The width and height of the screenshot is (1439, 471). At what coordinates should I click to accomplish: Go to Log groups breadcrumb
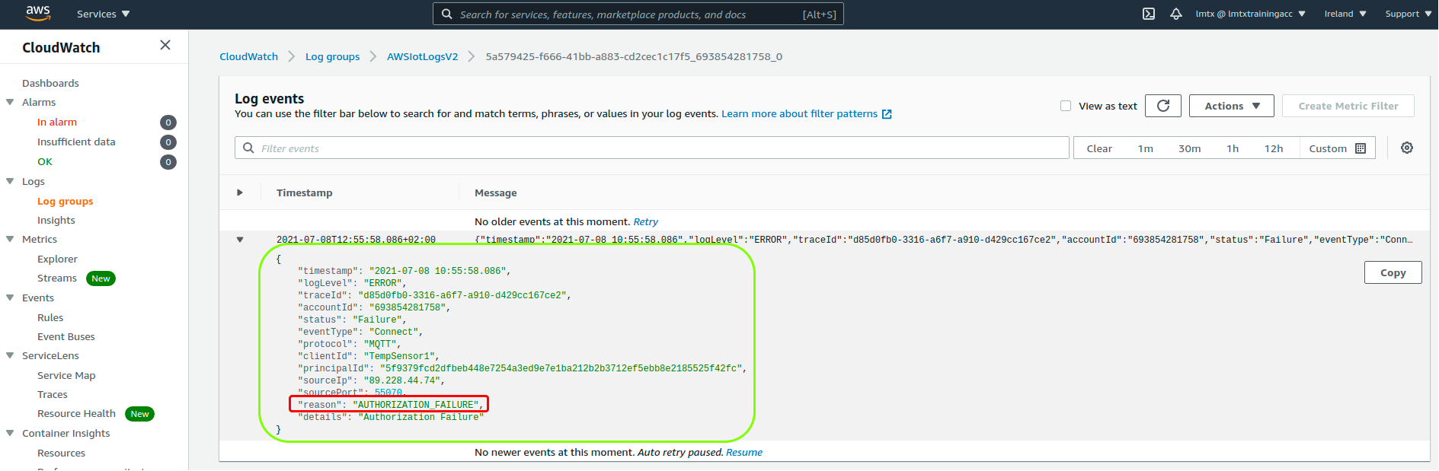[x=332, y=57]
